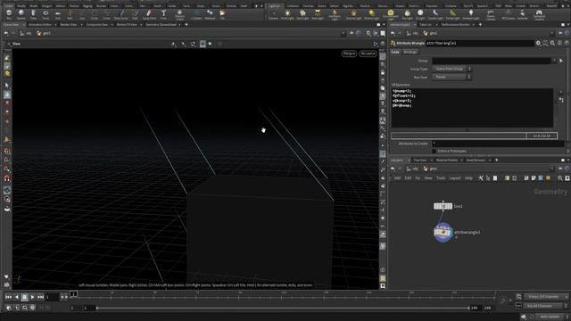571x321 pixels.
Task: Add a Camera from the shelf
Action: tap(273, 14)
